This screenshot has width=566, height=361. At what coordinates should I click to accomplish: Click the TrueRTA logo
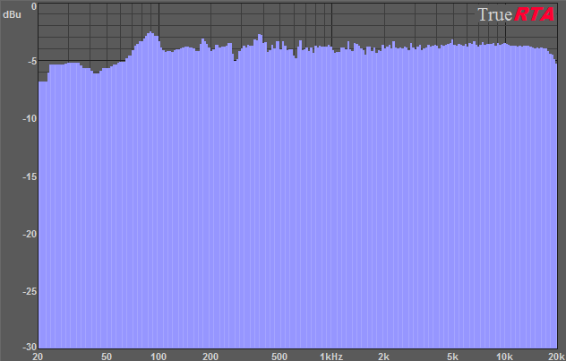pos(516,15)
